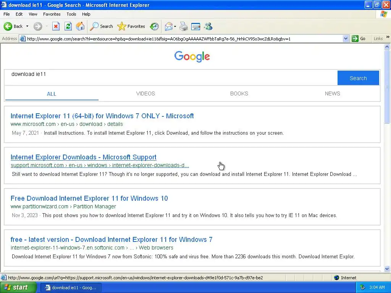
Task: Open Messenger via people icon
Action: (x=208, y=26)
